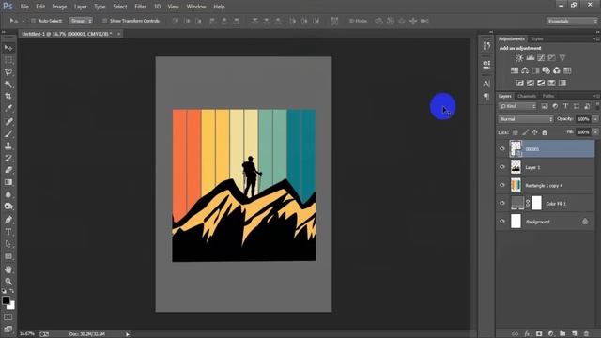Click the background color swatch

[12, 306]
